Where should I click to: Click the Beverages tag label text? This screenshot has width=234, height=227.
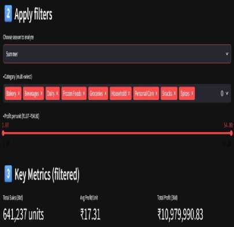tap(32, 94)
